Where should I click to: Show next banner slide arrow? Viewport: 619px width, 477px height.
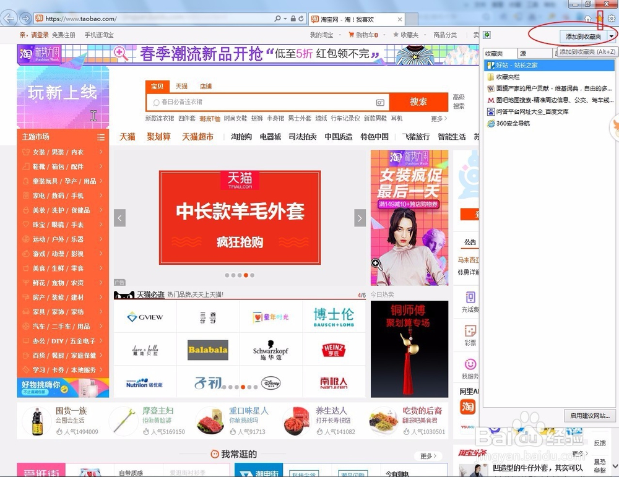pos(360,218)
